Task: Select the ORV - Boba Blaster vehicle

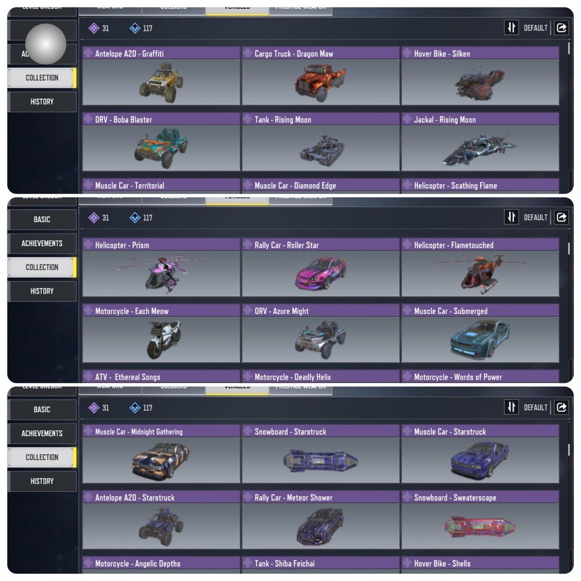Action: [161, 142]
